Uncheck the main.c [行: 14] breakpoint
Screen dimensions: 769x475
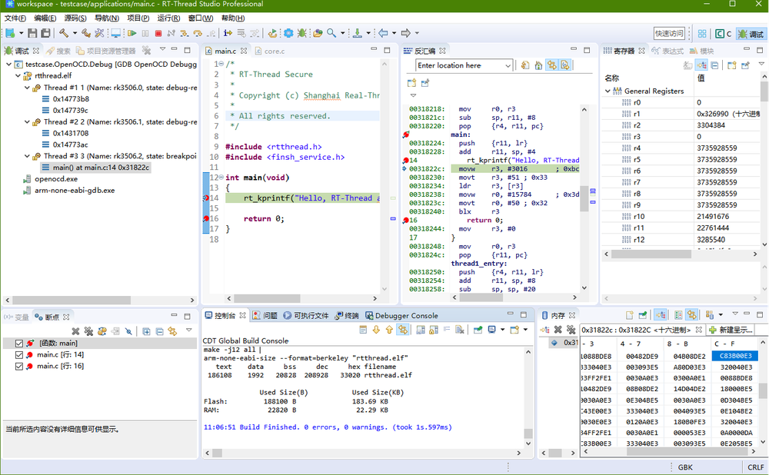click(19, 354)
